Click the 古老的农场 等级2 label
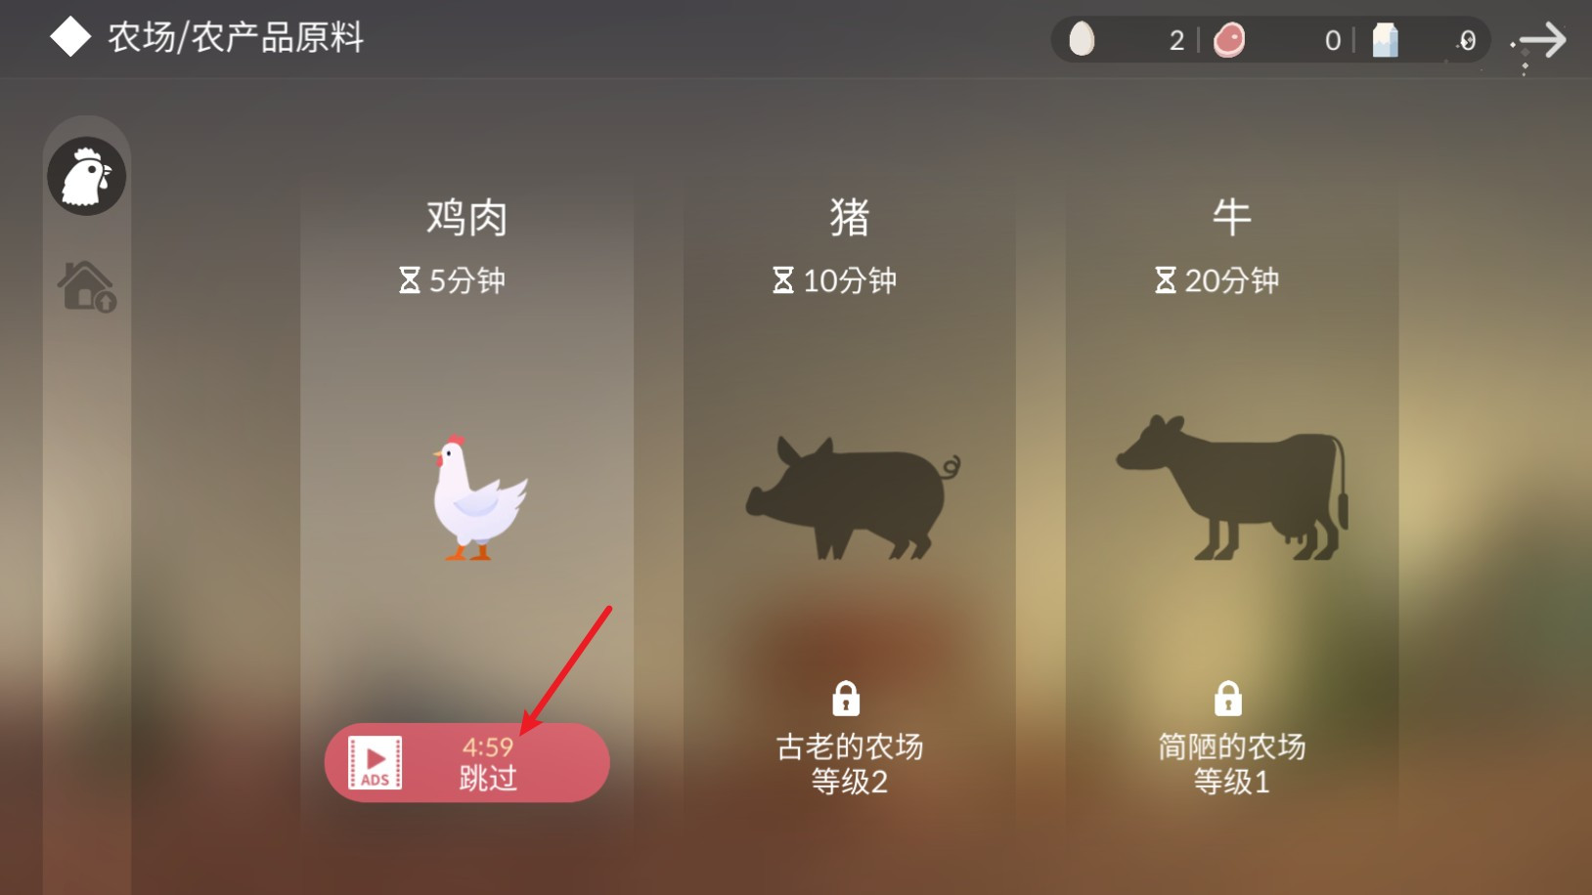This screenshot has height=895, width=1592. (x=850, y=764)
